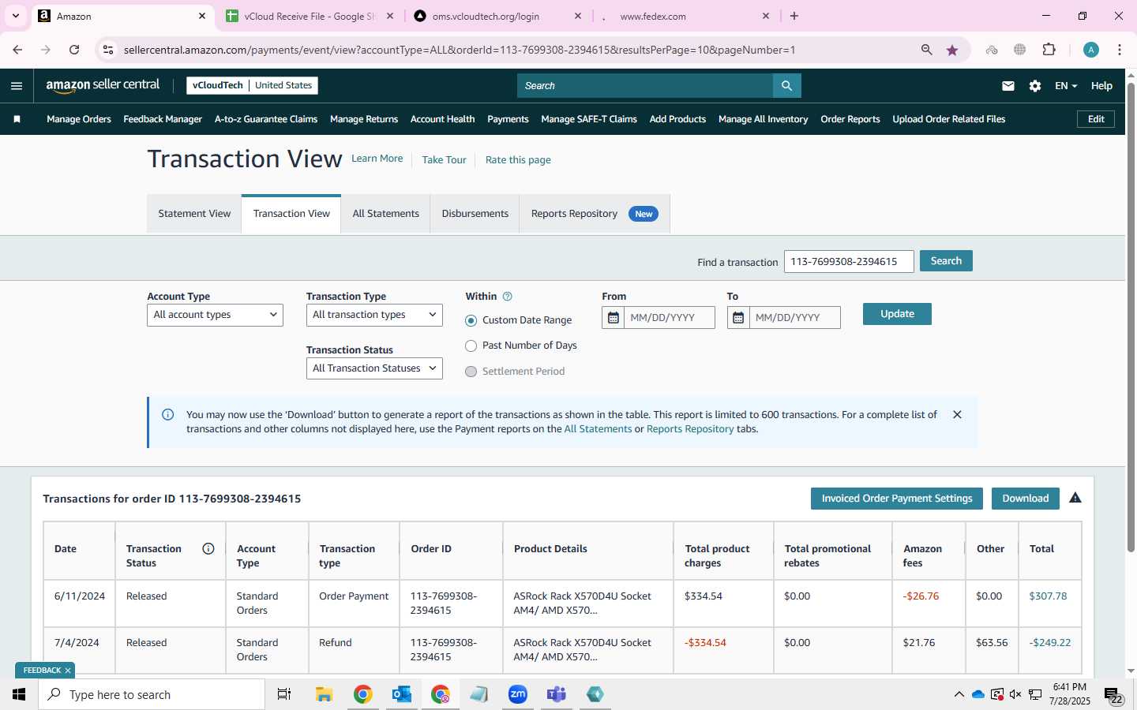1137x710 pixels.
Task: Click the $307.78 total link
Action: pyautogui.click(x=1048, y=596)
